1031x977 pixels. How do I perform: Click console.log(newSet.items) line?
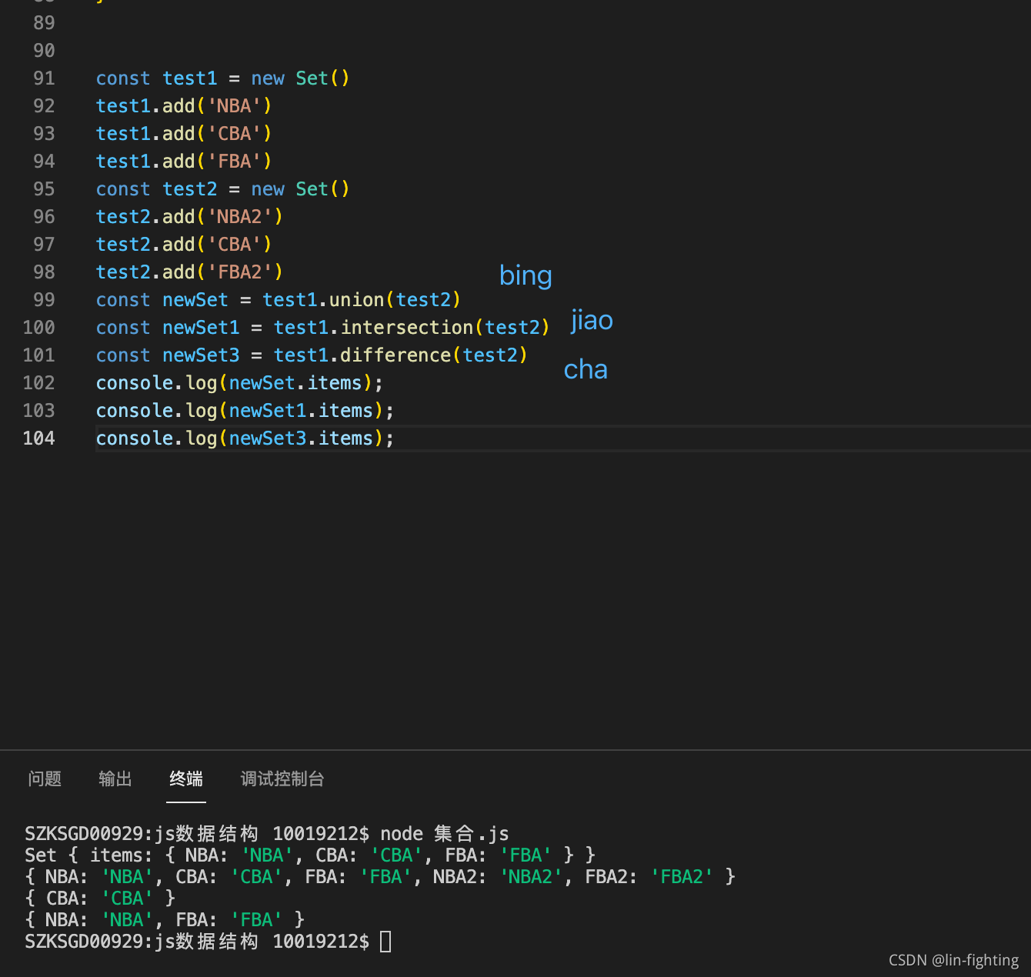239,383
